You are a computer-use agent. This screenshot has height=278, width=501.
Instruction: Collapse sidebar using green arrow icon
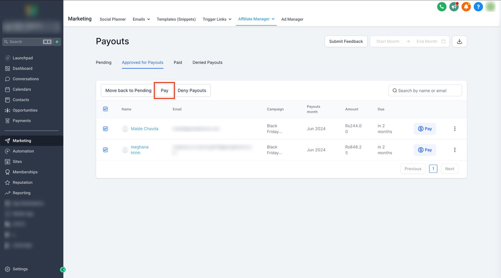point(63,270)
